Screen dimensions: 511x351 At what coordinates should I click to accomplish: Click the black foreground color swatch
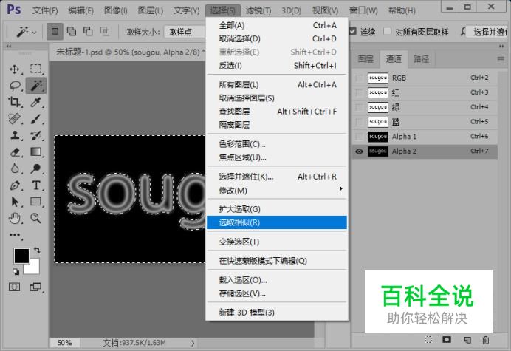click(21, 255)
